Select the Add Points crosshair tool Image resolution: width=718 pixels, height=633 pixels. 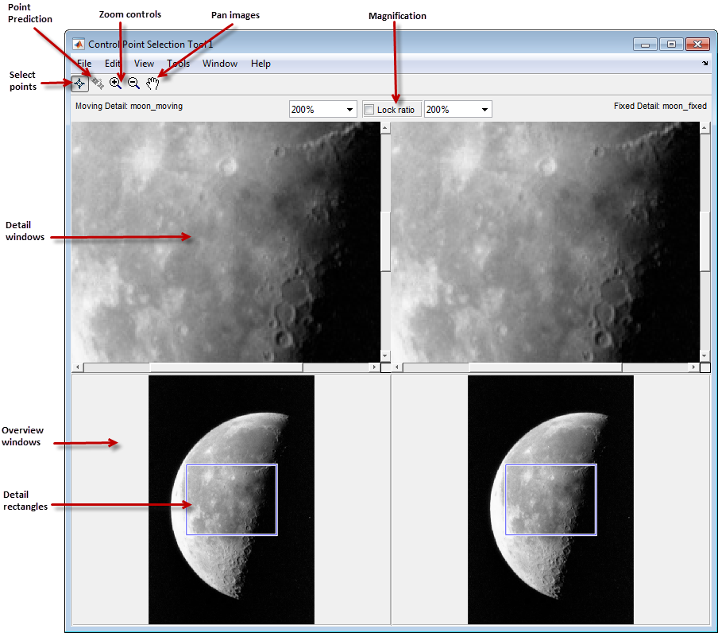[x=79, y=83]
